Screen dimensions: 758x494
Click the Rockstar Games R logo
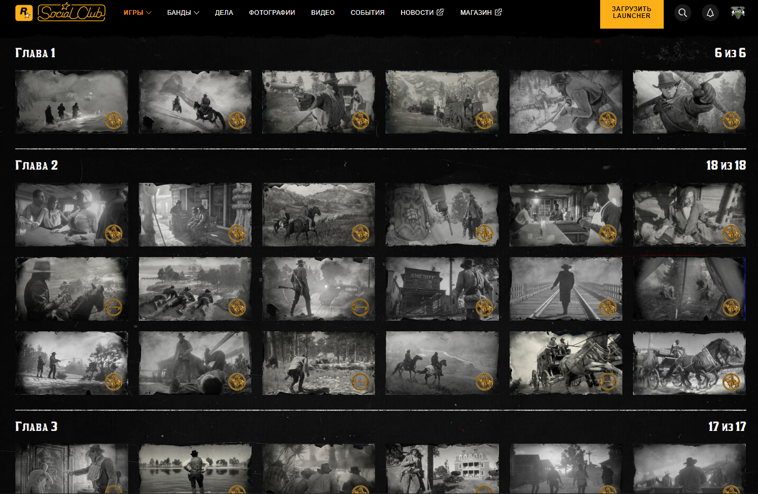click(x=24, y=13)
